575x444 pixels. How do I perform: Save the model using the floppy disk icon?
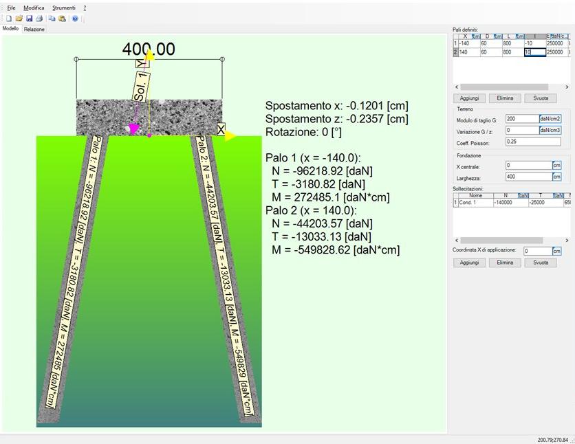[29, 19]
